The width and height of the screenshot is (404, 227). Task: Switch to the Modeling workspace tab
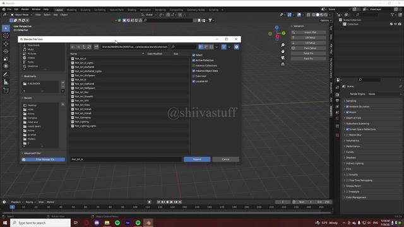click(x=71, y=10)
